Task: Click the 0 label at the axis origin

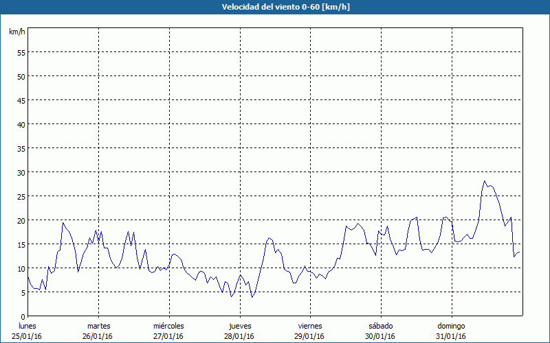Action: 23,316
